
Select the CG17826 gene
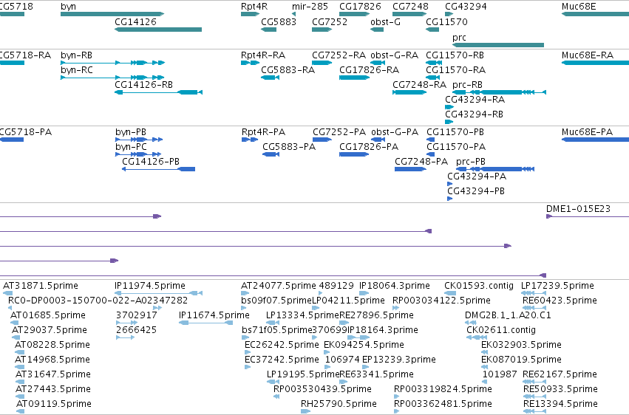[x=354, y=14]
